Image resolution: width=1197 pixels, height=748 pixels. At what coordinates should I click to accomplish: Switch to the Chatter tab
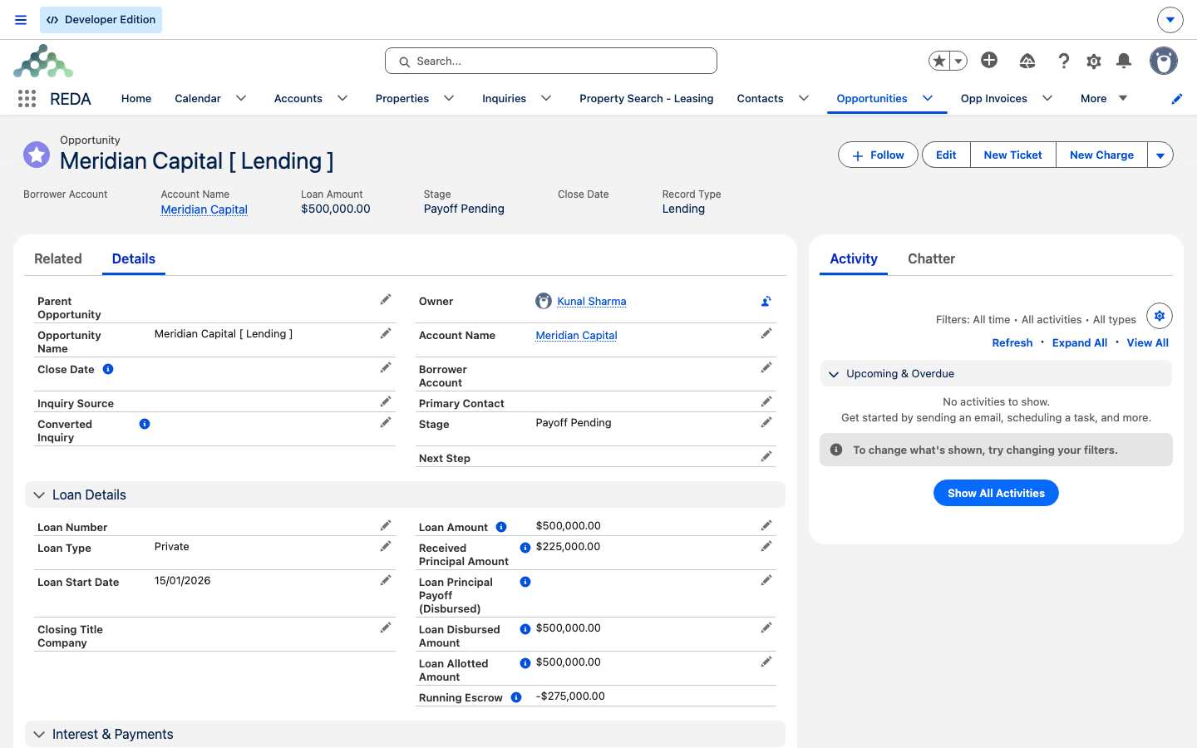point(931,259)
